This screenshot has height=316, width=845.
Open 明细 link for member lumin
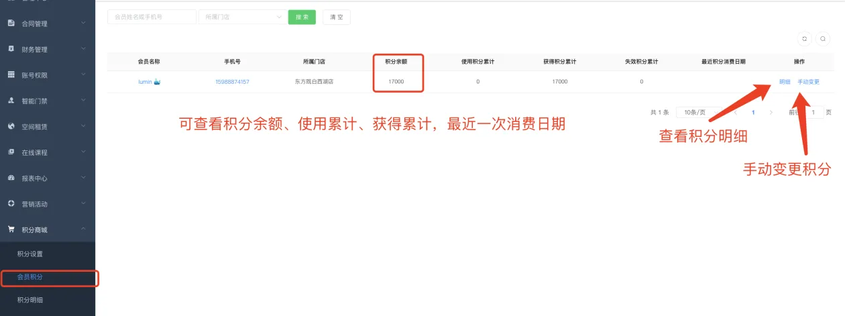pyautogui.click(x=785, y=82)
